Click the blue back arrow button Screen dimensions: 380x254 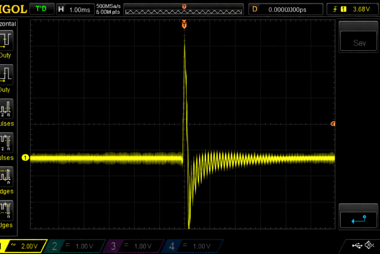coord(358,220)
